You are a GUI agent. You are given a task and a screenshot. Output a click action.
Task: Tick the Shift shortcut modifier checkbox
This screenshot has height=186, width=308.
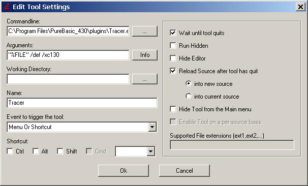pyautogui.click(x=60, y=151)
